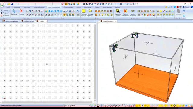
Task: Open the Выбрать dropdown arrow
Action: (x=14, y=16)
